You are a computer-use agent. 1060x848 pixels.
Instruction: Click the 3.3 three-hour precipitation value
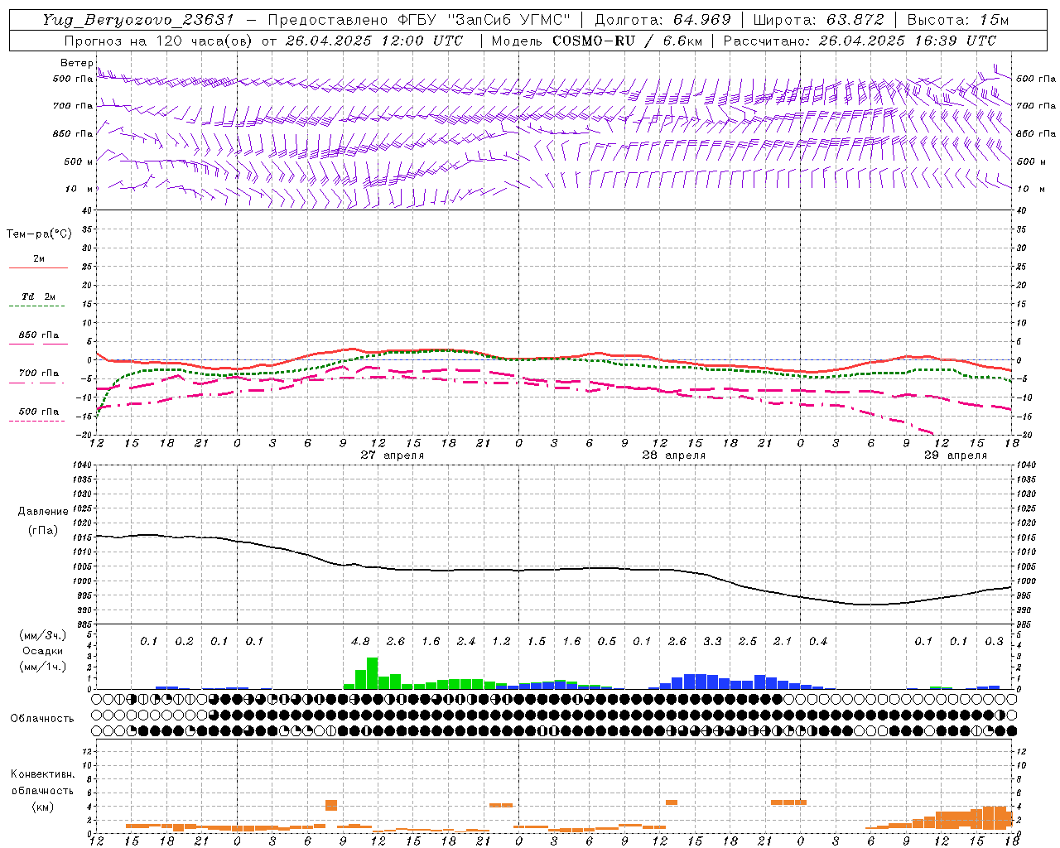tap(712, 641)
